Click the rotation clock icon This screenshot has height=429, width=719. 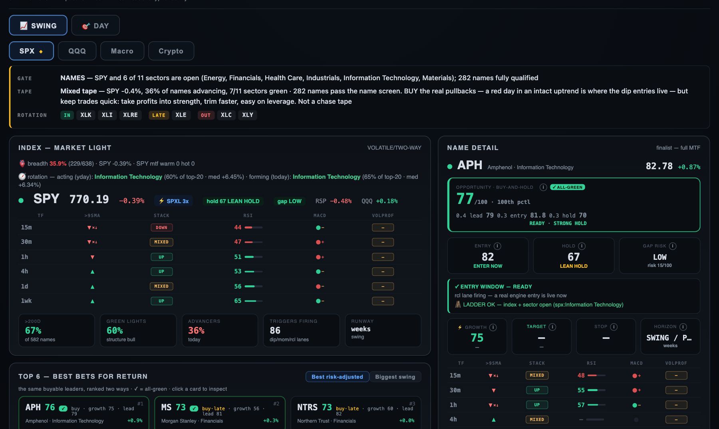[x=22, y=176]
